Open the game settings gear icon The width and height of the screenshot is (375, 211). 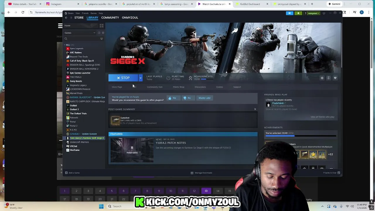point(322,78)
